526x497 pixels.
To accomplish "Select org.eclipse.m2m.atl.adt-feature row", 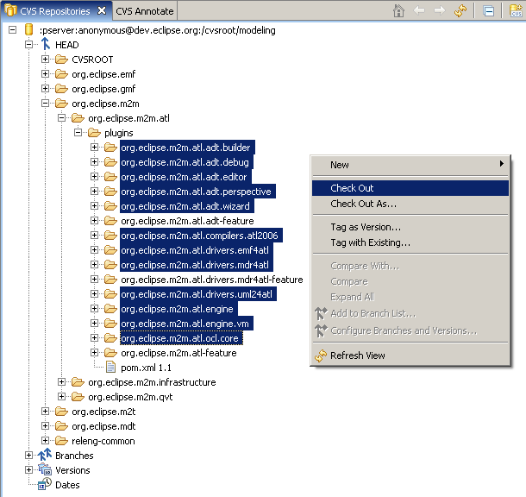I will coord(187,221).
